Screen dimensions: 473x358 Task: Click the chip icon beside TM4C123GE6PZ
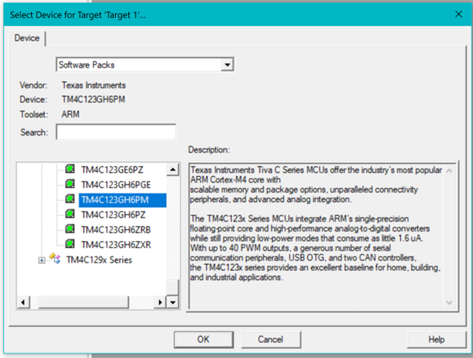point(70,169)
